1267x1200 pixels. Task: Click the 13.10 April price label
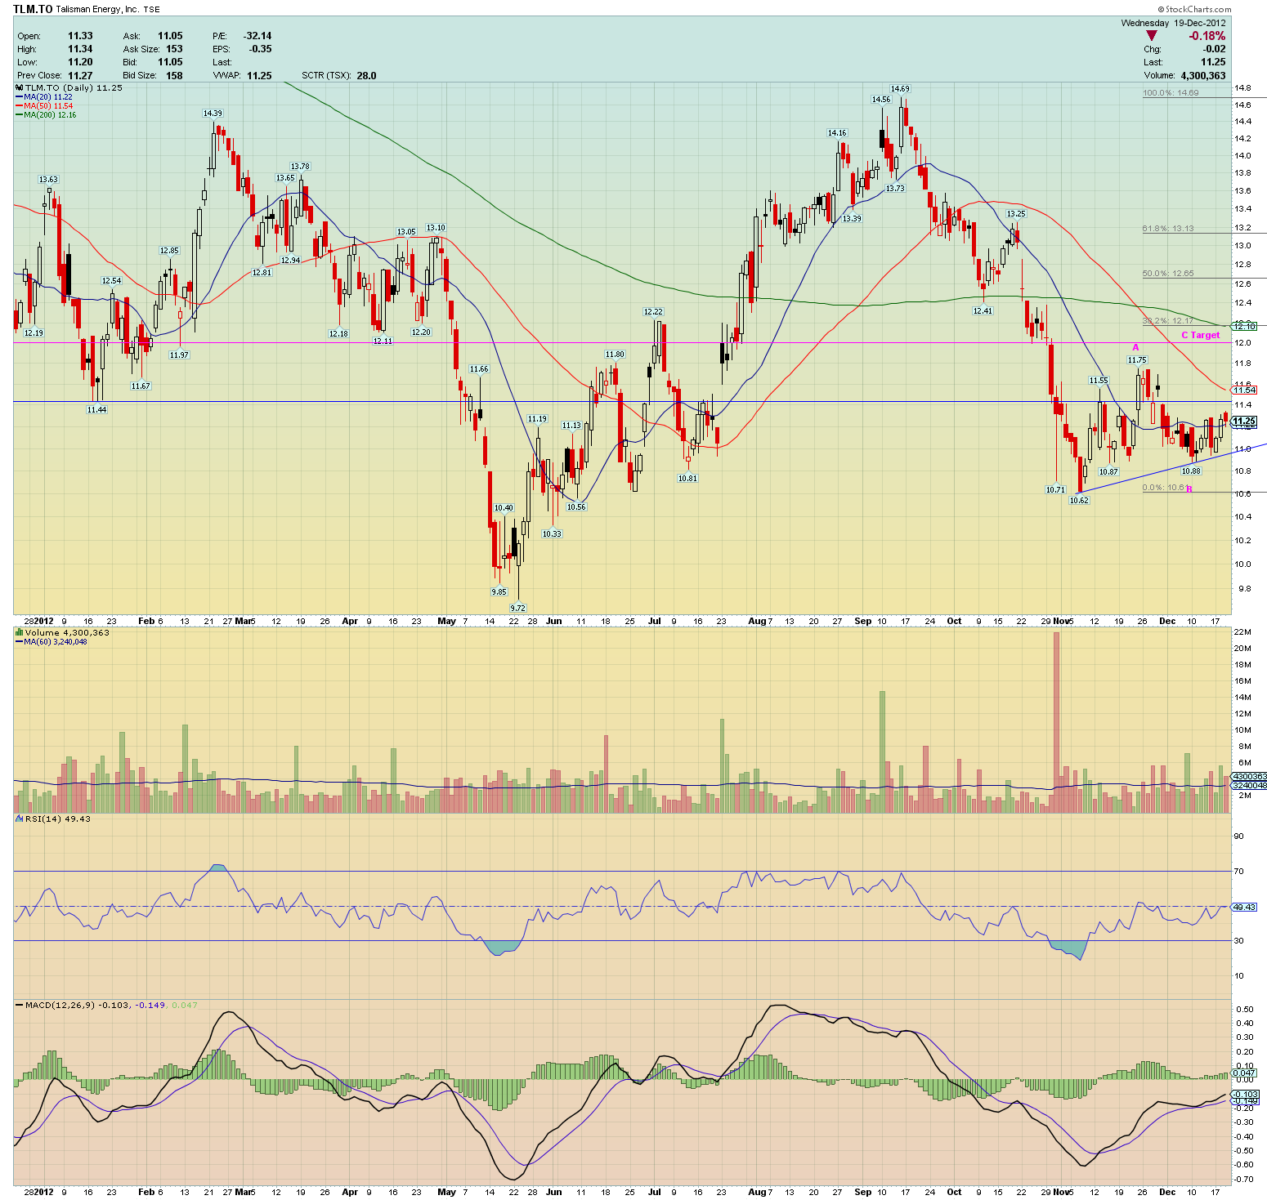436,229
